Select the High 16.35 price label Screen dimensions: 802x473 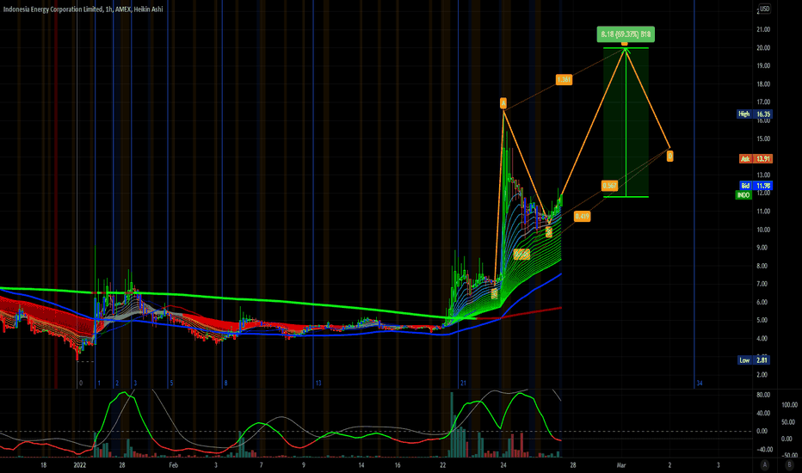point(754,114)
